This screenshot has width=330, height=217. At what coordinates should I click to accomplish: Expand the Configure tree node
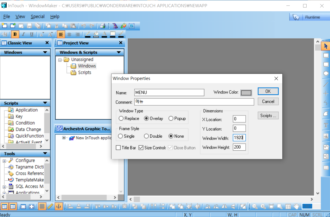(x=4, y=161)
